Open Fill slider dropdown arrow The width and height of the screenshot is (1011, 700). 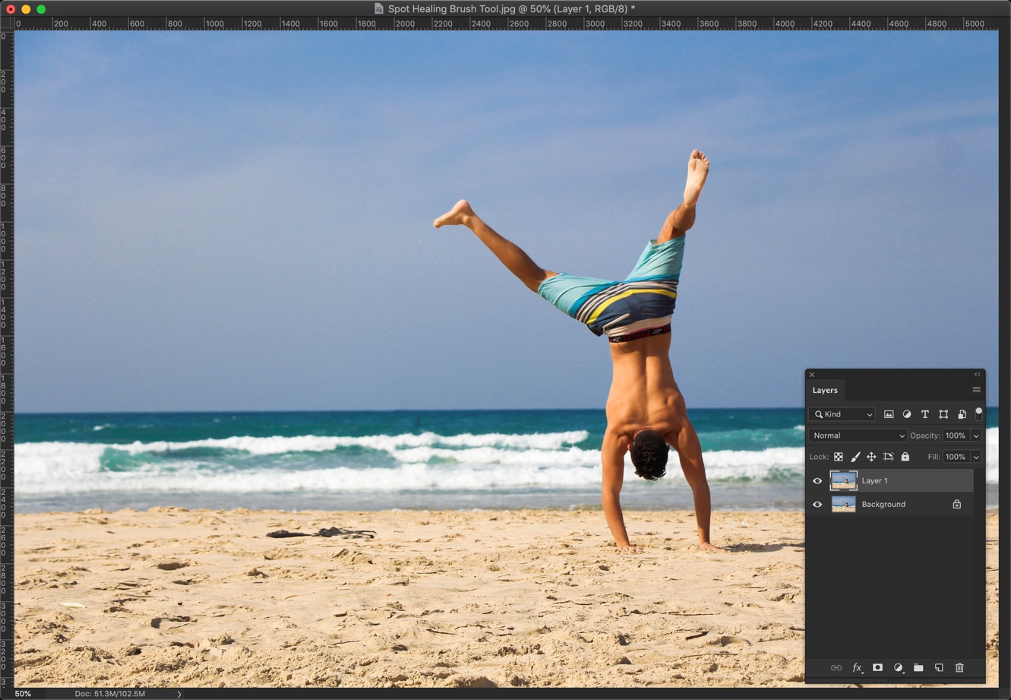(x=976, y=457)
